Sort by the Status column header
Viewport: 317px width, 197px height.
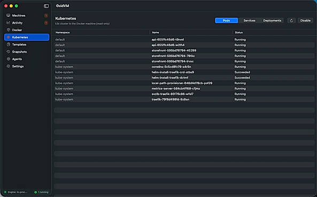(239, 33)
